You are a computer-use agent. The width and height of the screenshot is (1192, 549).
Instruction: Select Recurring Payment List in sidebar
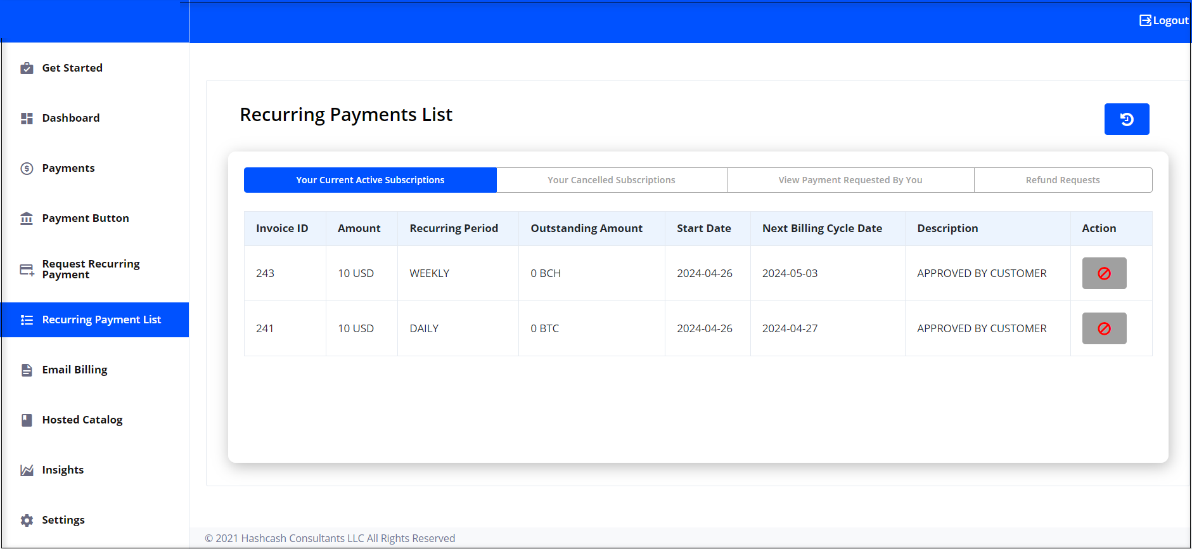click(x=95, y=320)
